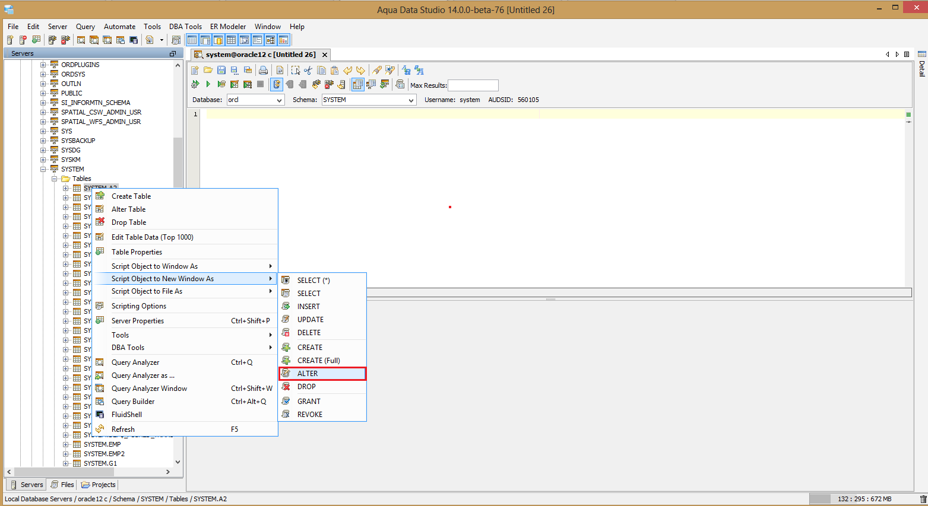Expand the SYSTEM.EMP table node
Image resolution: width=928 pixels, height=506 pixels.
65,444
